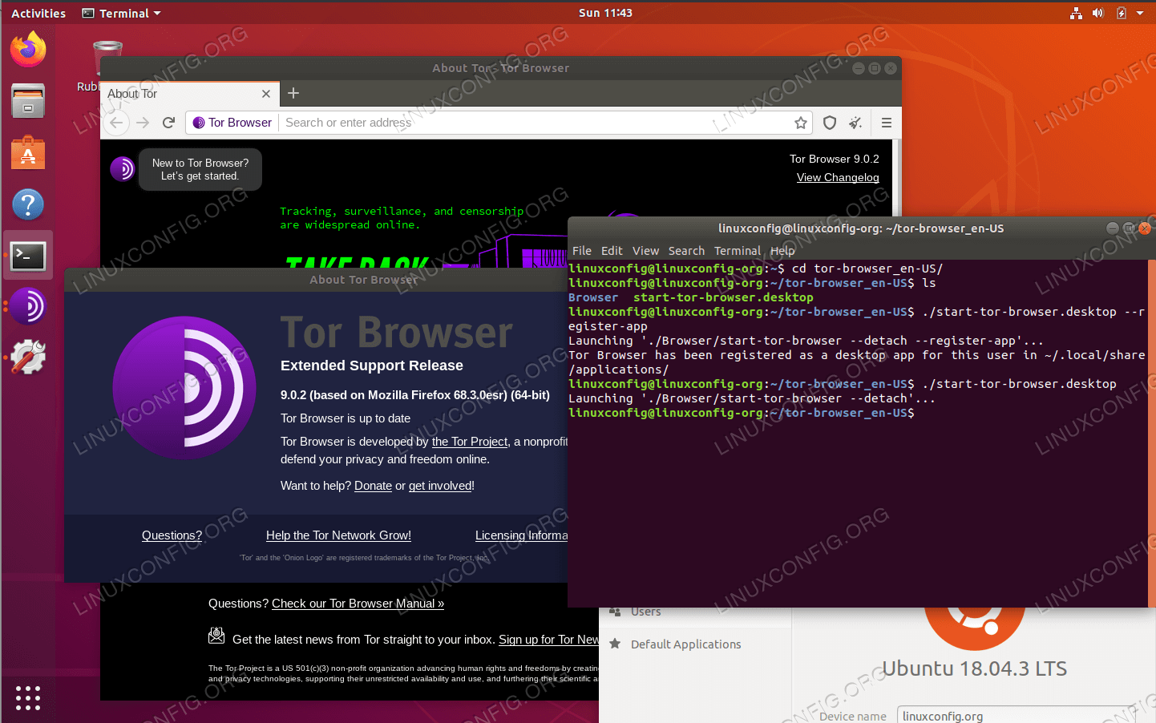Click 'Tor Browser 9.0.2' version text
The image size is (1156, 723).
click(835, 159)
